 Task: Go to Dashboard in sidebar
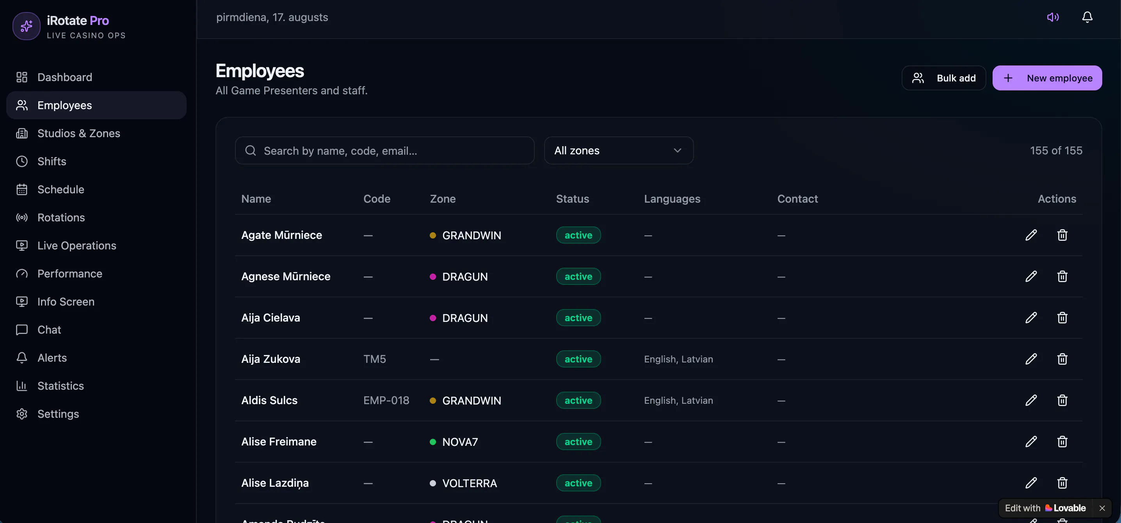point(96,77)
